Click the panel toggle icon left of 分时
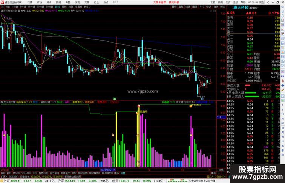 coord(3,7)
